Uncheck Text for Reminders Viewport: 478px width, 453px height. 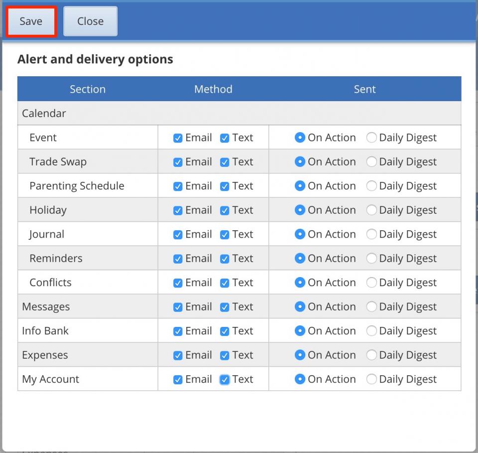coord(225,259)
